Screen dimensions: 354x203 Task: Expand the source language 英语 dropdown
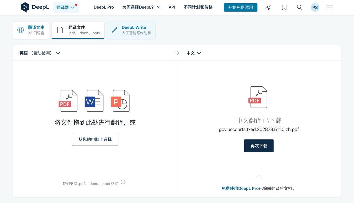click(40, 53)
